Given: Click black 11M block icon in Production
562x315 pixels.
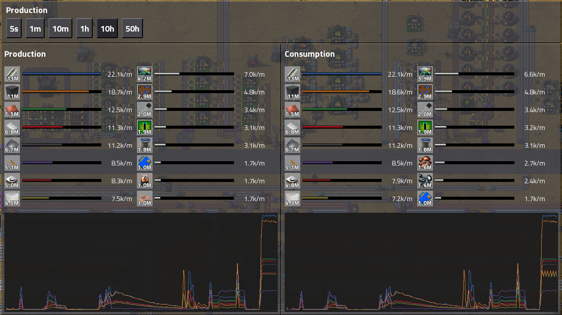Looking at the screenshot, I should pyautogui.click(x=12, y=92).
